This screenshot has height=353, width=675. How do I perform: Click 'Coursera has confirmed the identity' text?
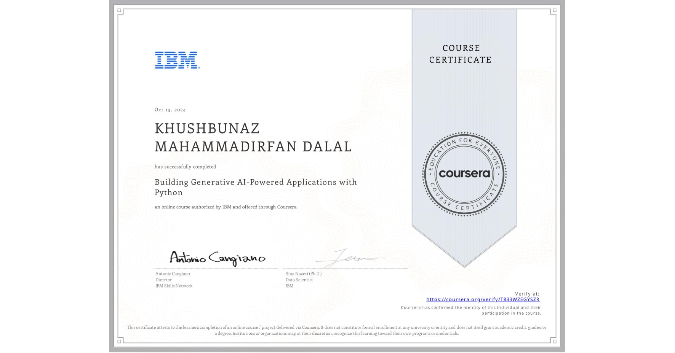(x=471, y=310)
